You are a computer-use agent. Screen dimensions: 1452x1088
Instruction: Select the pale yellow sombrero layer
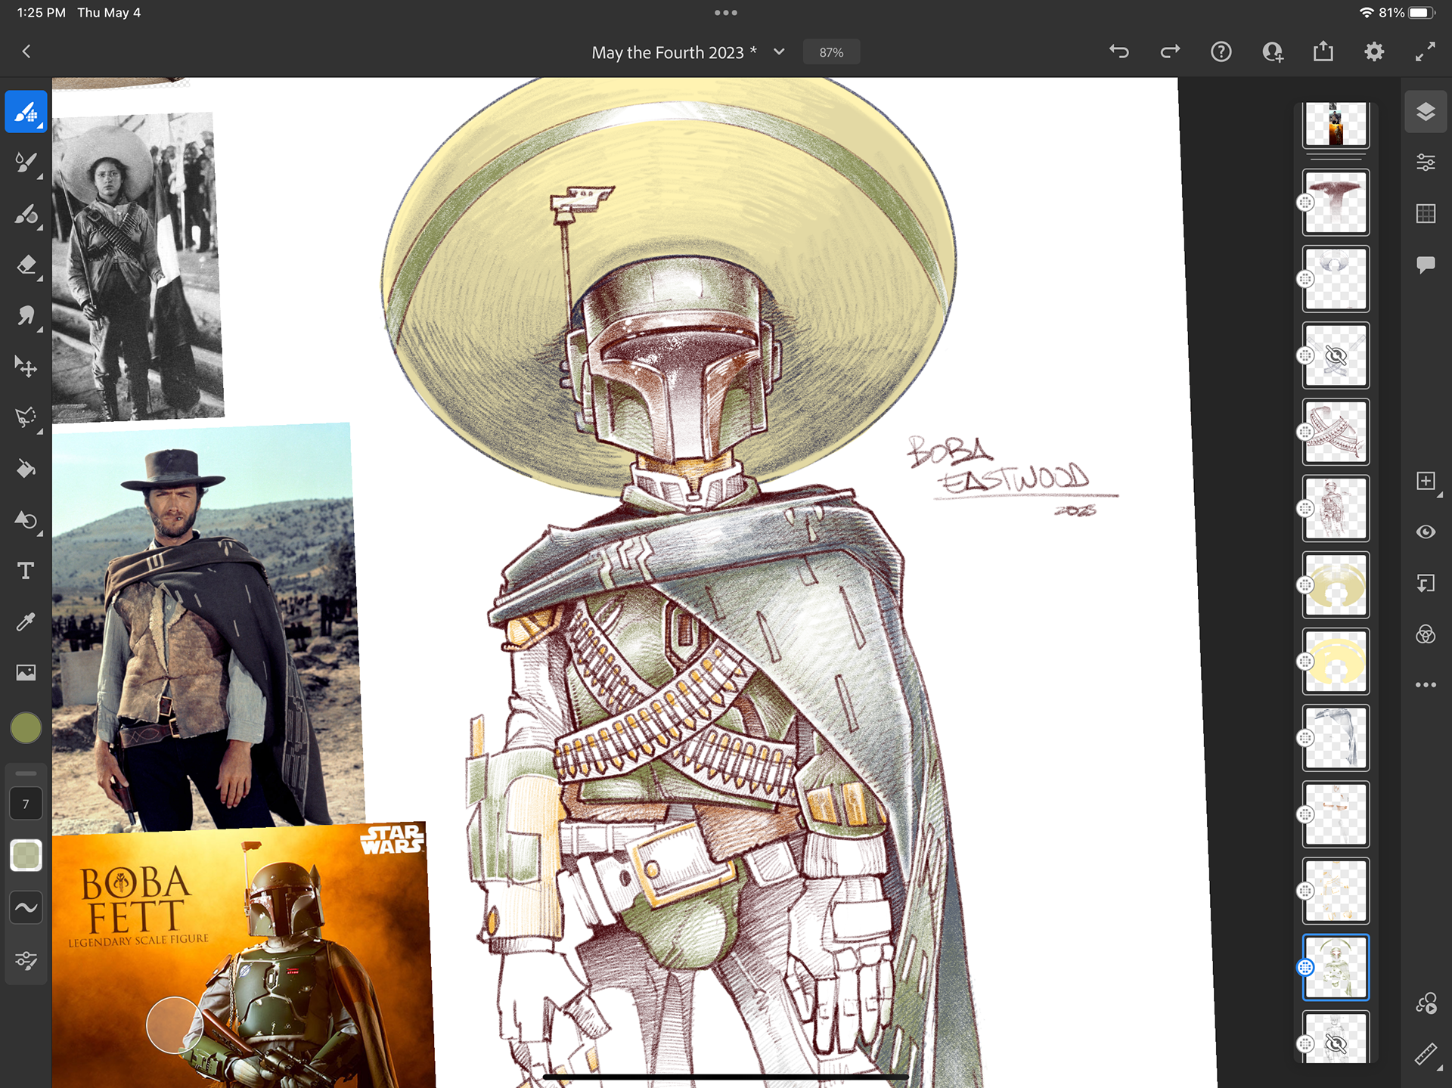(1336, 662)
